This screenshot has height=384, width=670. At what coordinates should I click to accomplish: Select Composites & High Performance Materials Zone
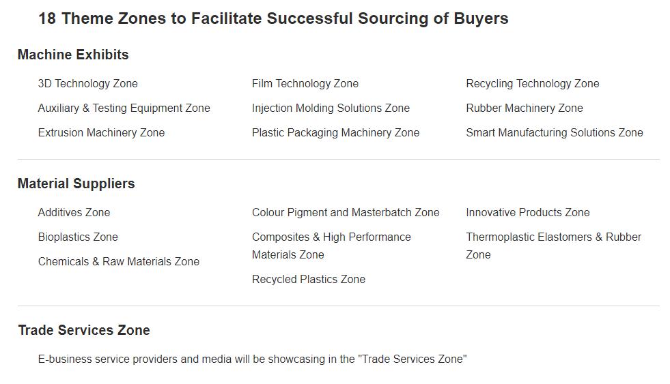click(x=331, y=246)
